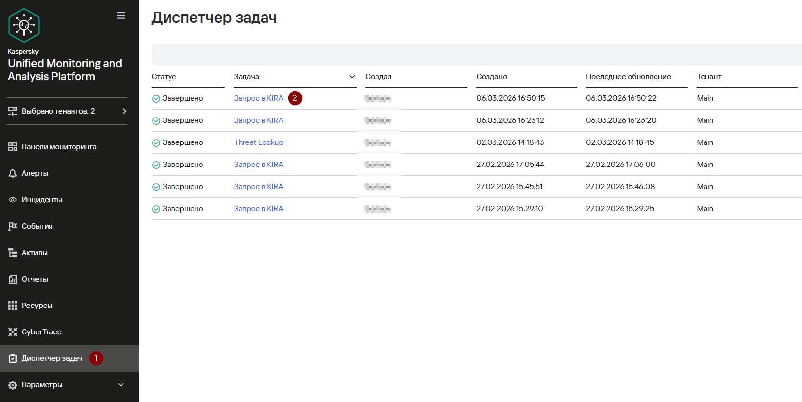Open Инциденты section
Image resolution: width=802 pixels, height=402 pixels.
(42, 200)
